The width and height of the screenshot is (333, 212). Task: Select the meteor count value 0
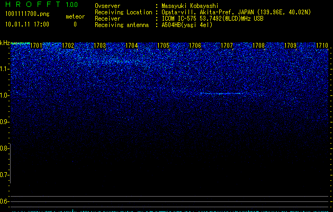(75, 24)
